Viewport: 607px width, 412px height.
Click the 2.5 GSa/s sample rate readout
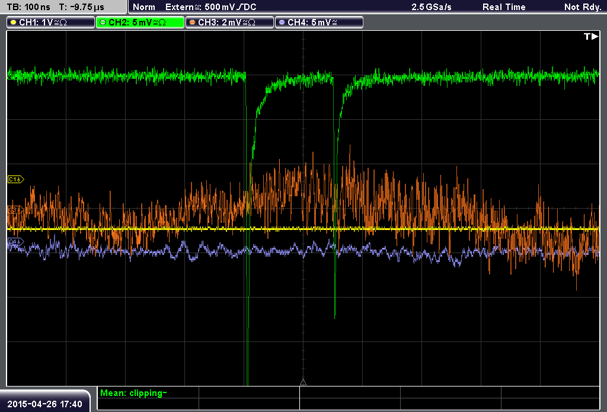(432, 7)
